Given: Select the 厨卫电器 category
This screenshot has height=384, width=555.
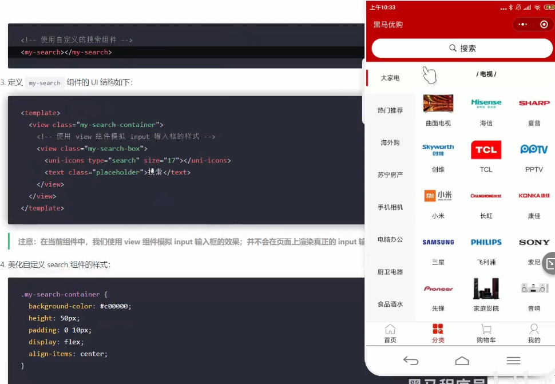Looking at the screenshot, I should point(390,272).
